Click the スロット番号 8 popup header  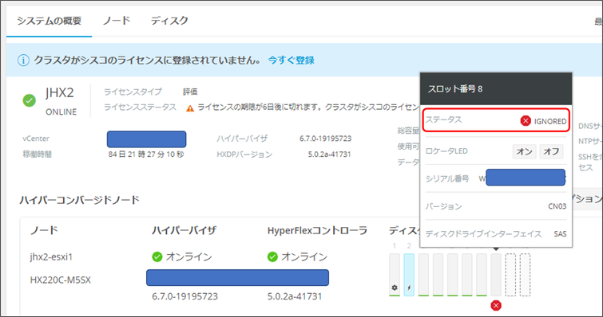496,89
